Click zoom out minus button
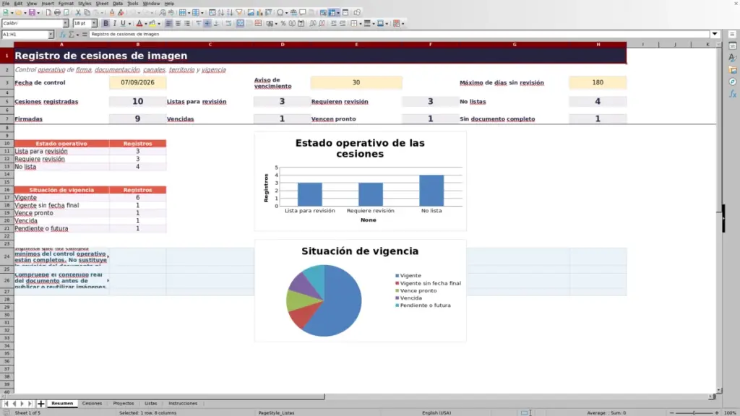 pos(672,412)
